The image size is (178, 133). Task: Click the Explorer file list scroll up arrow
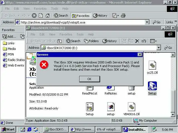tap(173, 55)
